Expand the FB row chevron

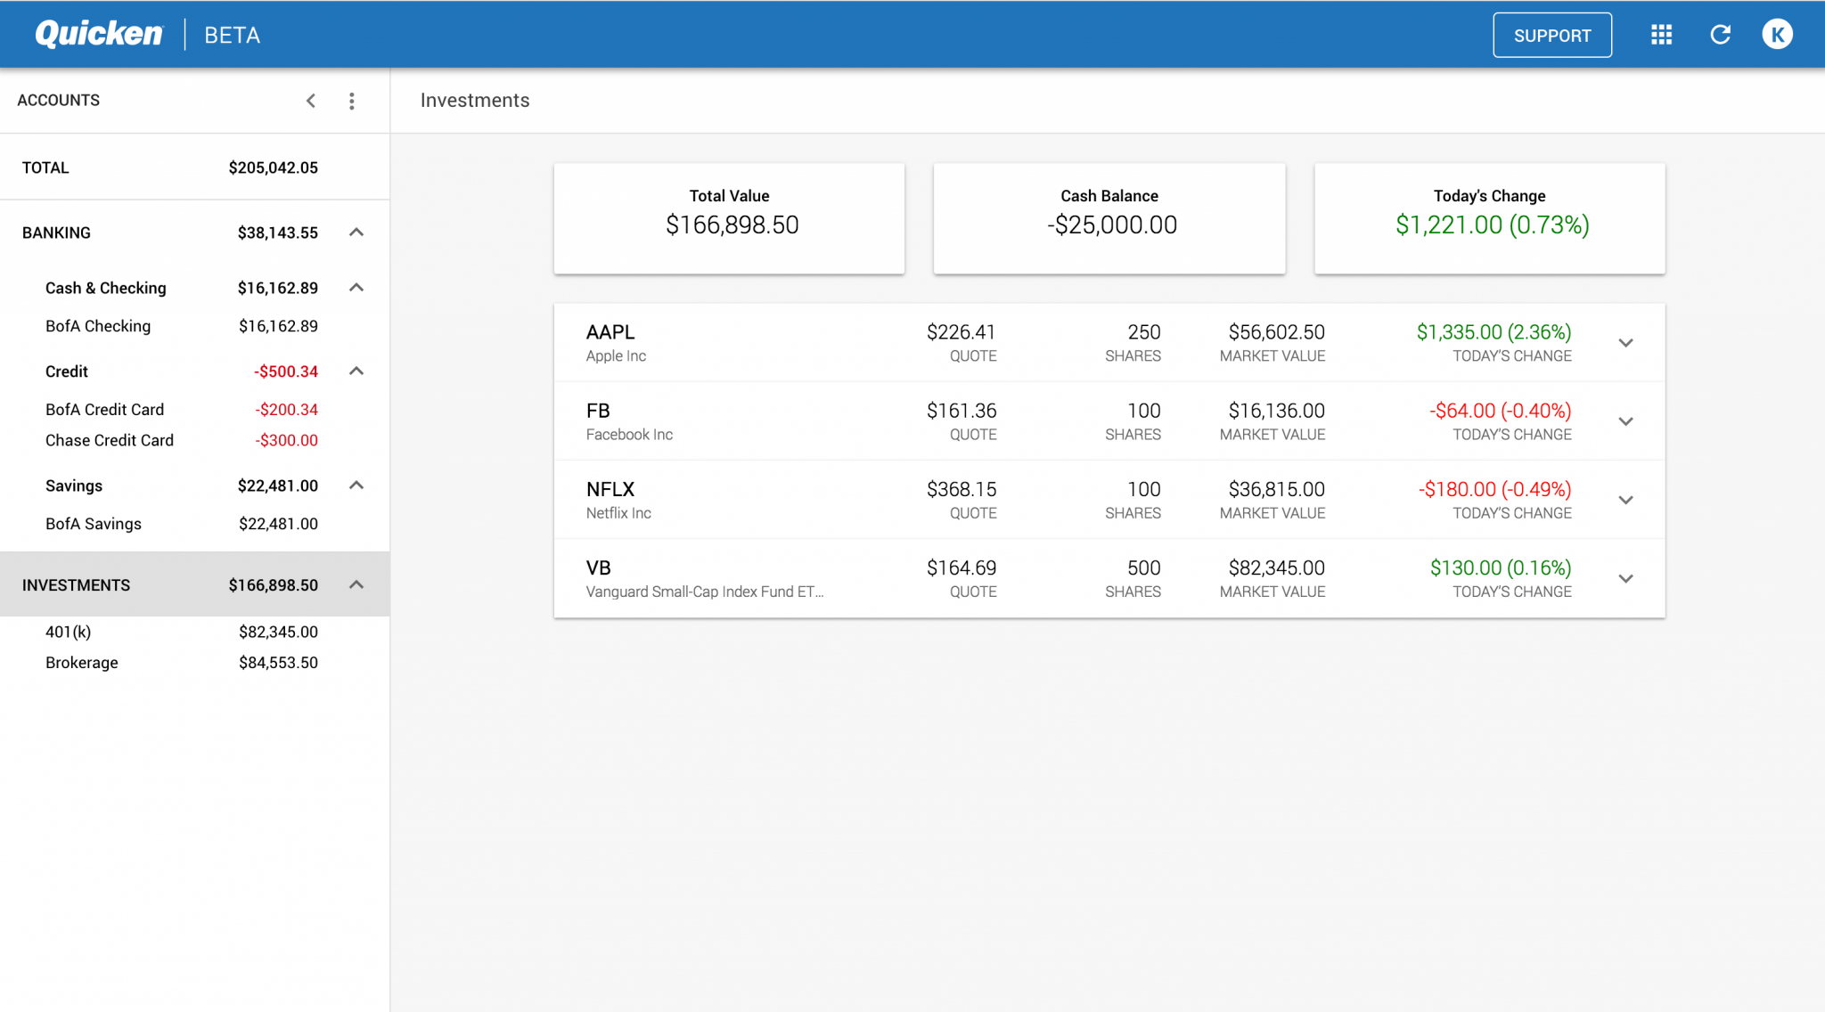[1626, 421]
